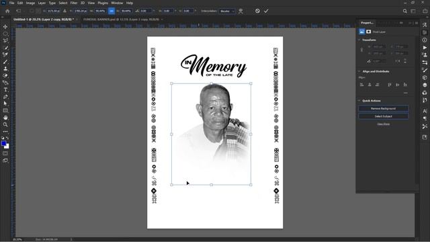Flip horizontal in Transform section

398,61
